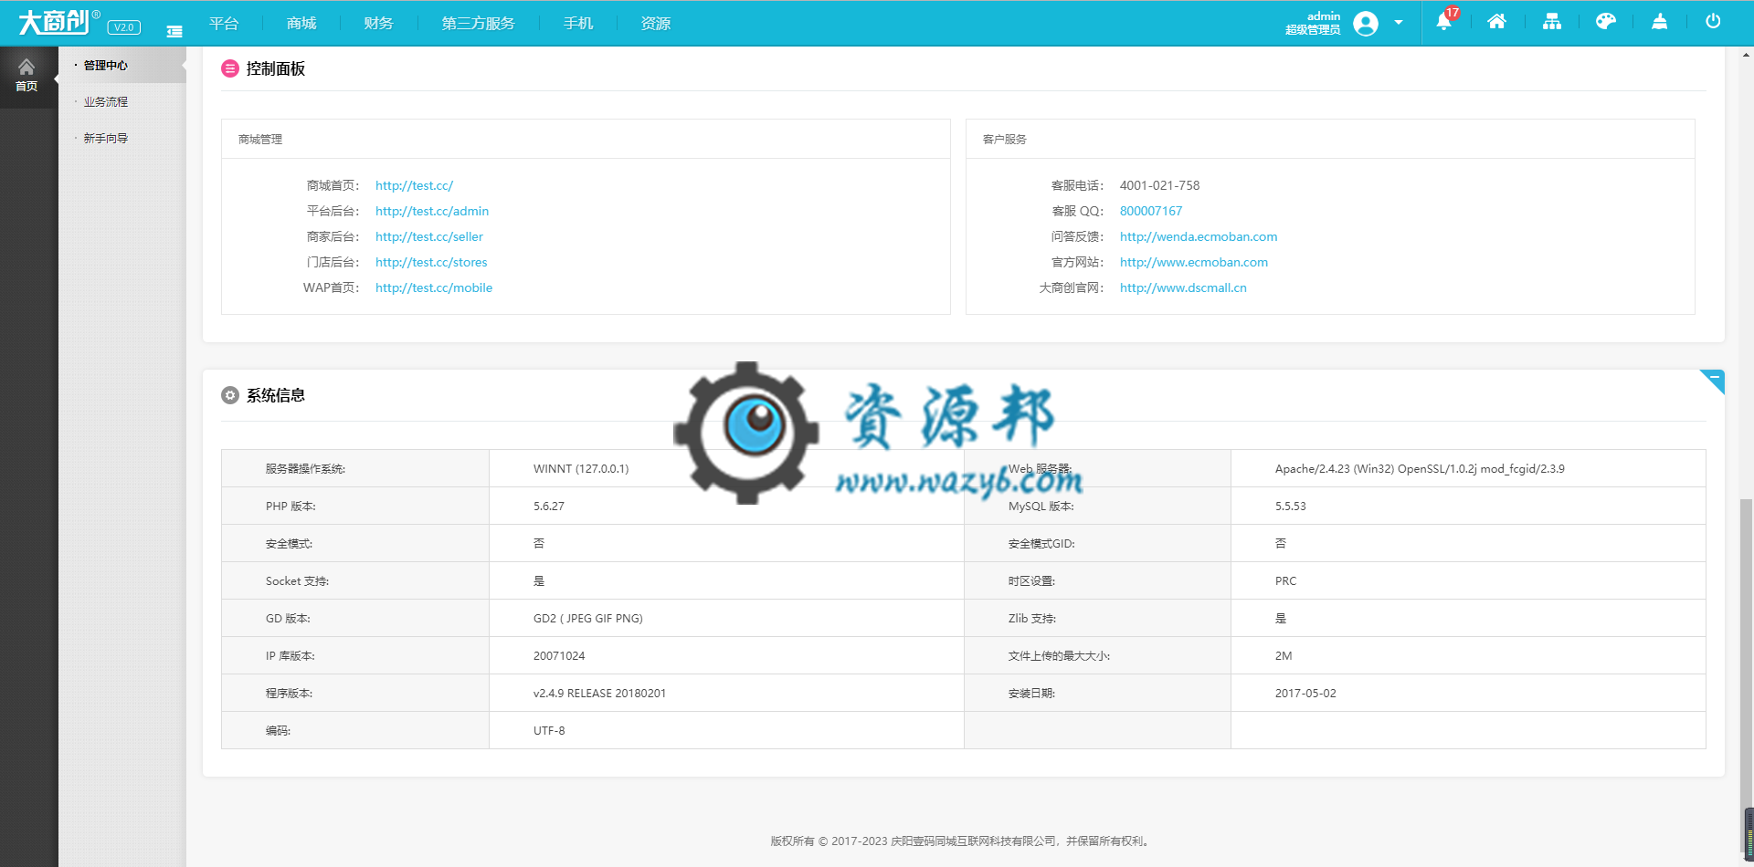Click the V2.0 version badge
This screenshot has height=867, width=1754.
click(124, 27)
